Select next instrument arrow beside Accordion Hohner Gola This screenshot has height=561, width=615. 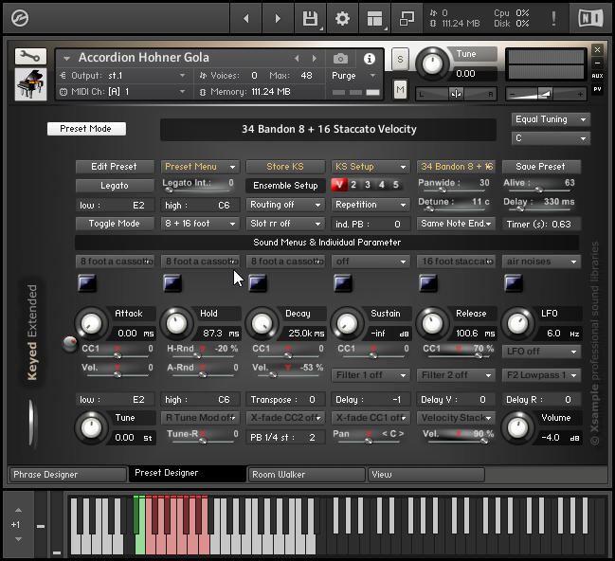315,59
